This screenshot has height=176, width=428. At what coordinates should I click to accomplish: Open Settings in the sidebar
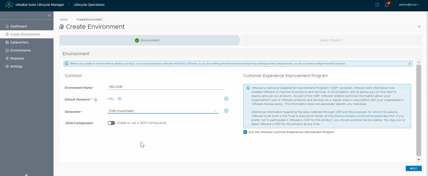[27, 66]
